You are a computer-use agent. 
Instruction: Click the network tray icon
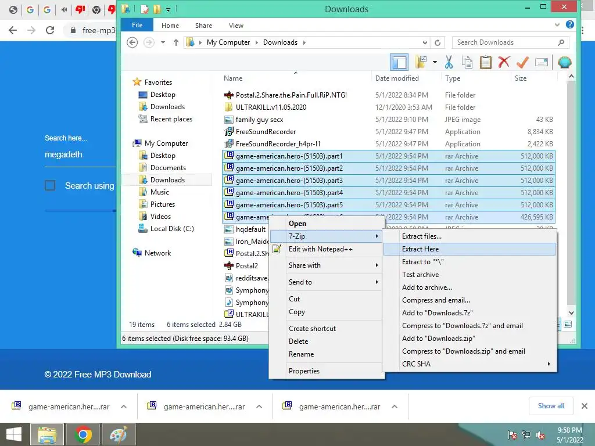click(526, 435)
